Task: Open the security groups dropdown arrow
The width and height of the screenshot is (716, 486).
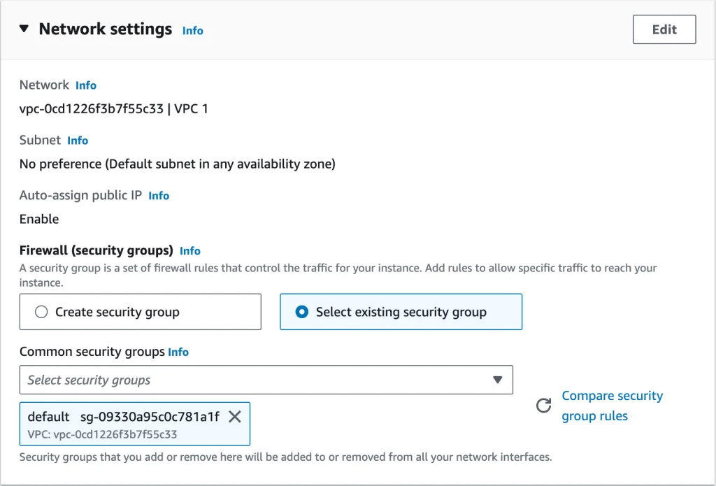Action: [497, 380]
